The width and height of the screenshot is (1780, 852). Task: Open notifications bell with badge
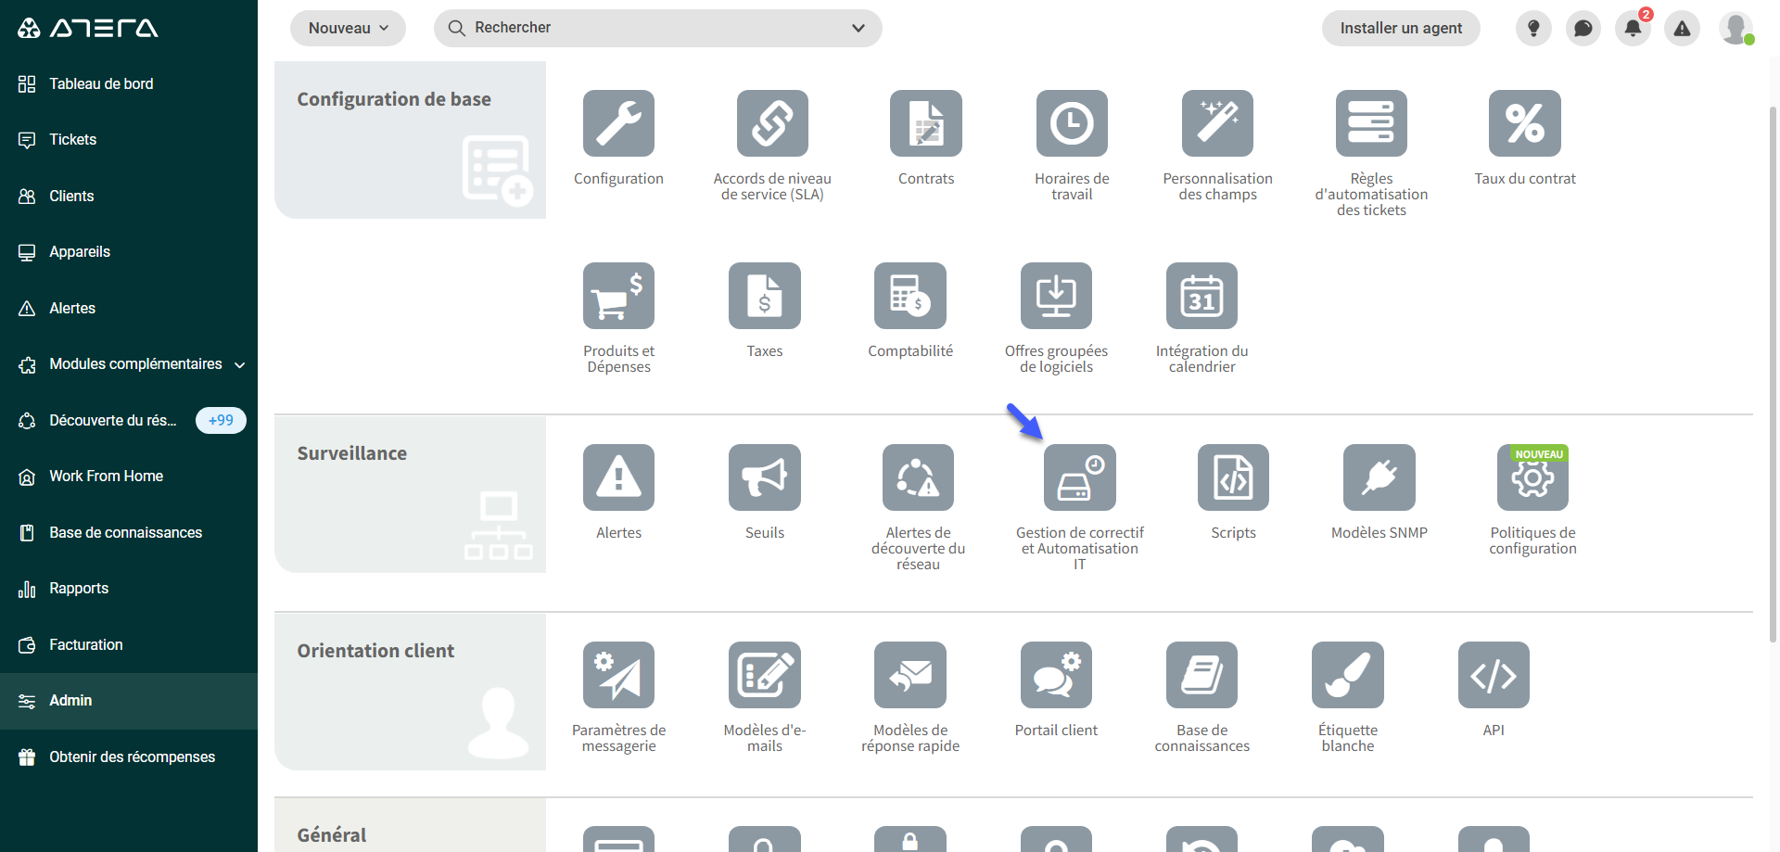tap(1634, 28)
